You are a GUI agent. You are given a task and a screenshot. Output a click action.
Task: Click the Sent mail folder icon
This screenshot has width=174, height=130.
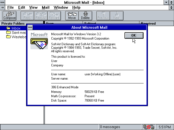pos(8,32)
